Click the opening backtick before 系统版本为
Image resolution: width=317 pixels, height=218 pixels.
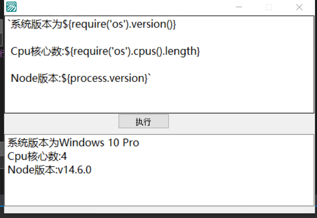(9, 21)
